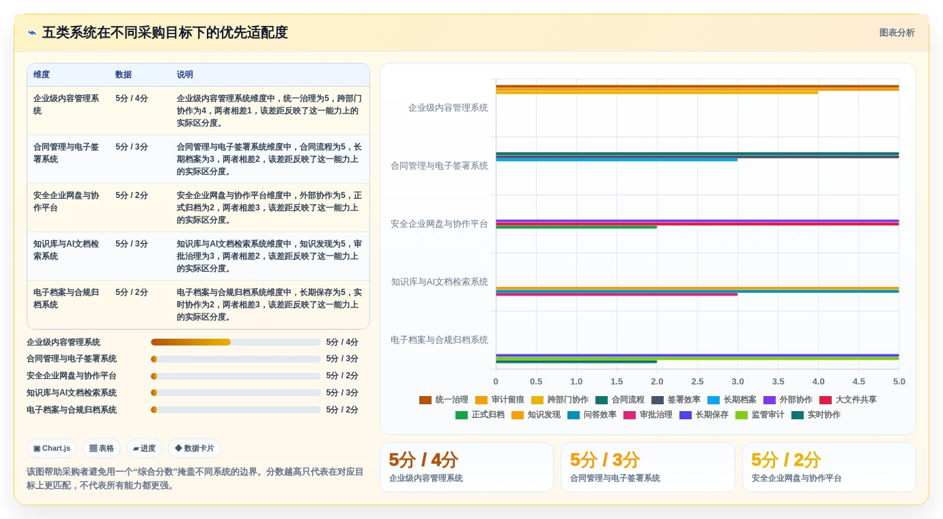
Task: Select the 进度 chip
Action: tap(144, 448)
